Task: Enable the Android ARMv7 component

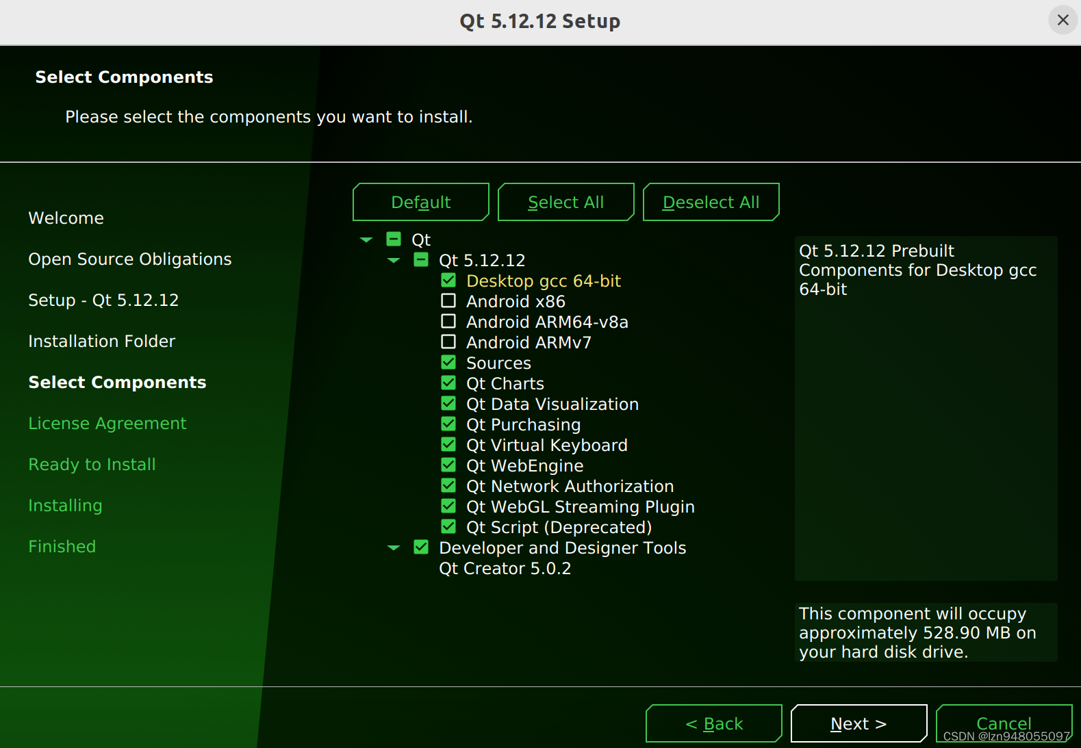Action: pos(448,341)
